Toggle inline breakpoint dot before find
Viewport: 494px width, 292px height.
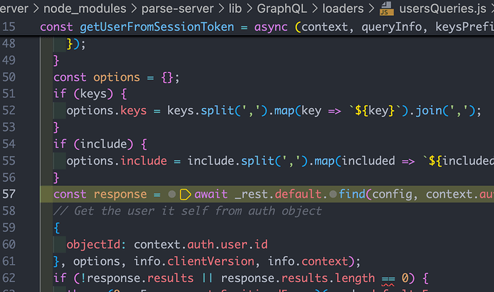(333, 194)
